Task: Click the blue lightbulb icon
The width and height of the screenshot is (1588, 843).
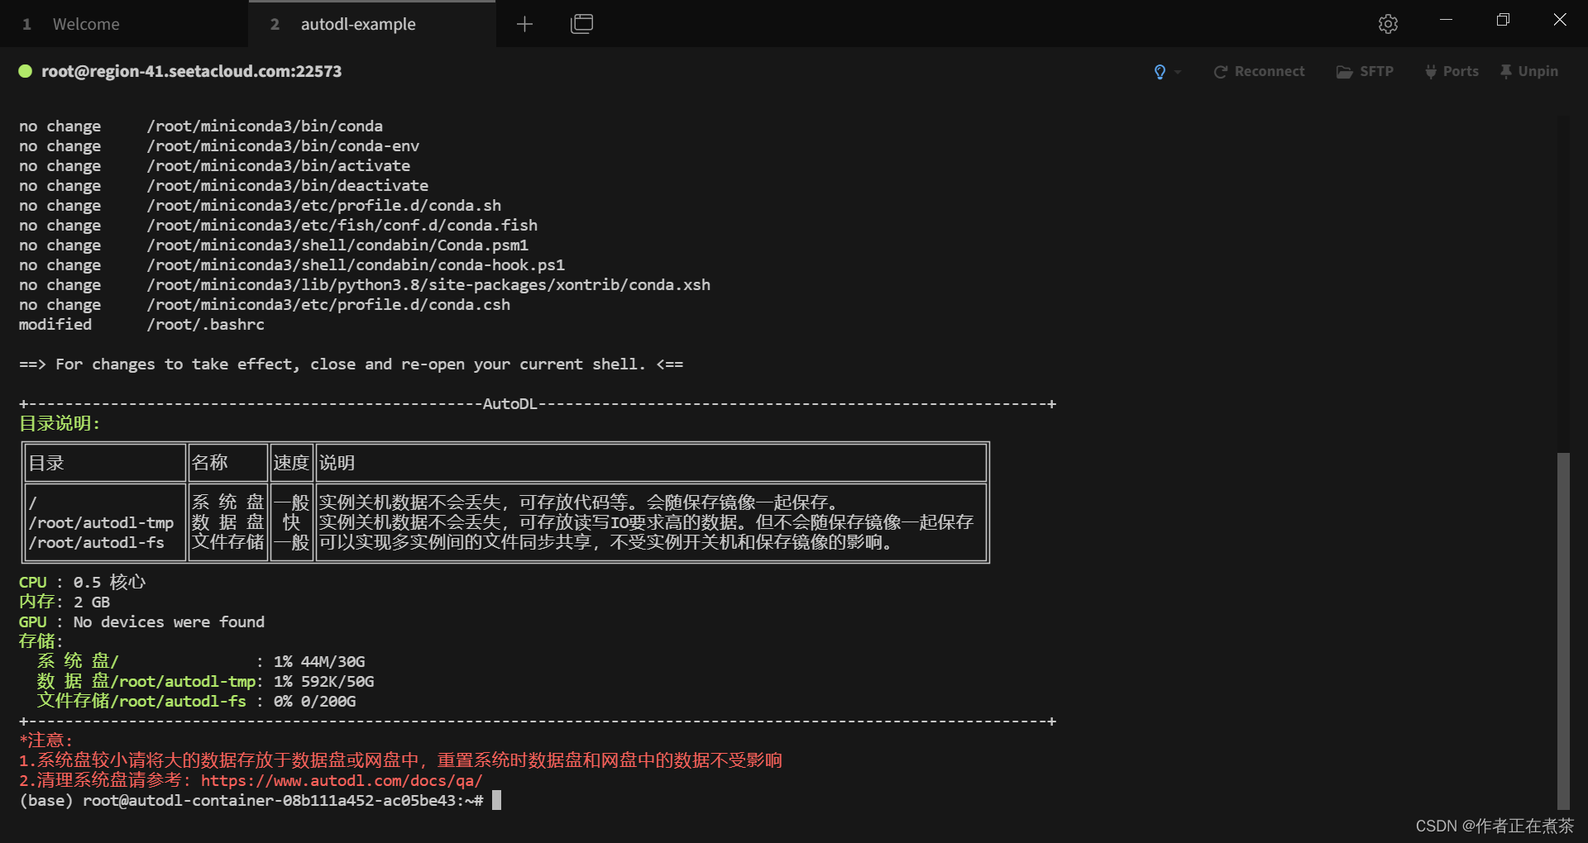Action: click(x=1160, y=72)
